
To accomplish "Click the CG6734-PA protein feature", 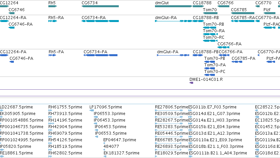I will 101,55.
